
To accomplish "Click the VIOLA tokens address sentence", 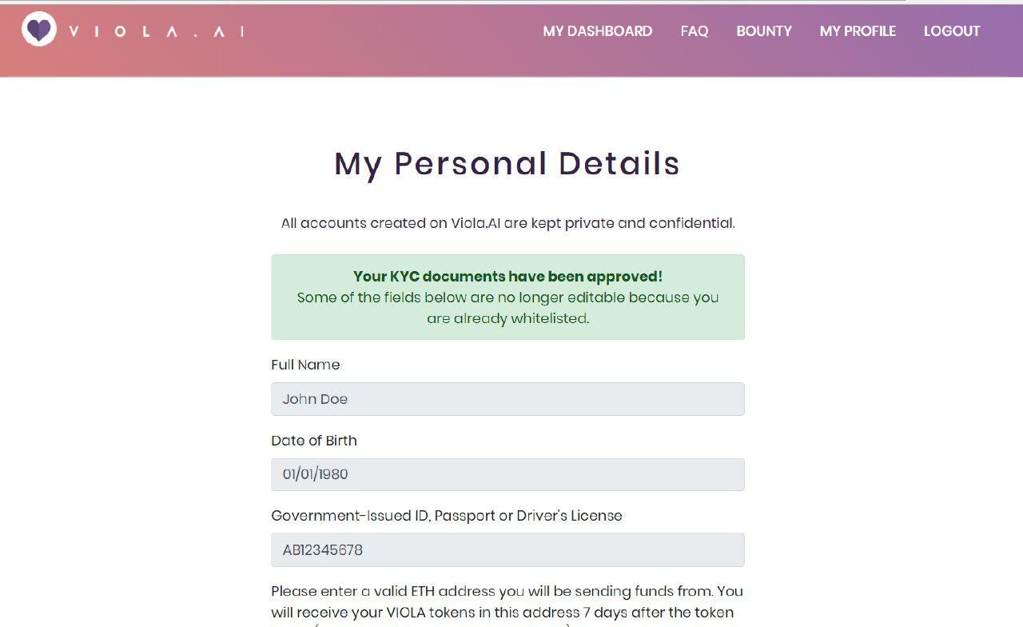I will pos(502,612).
